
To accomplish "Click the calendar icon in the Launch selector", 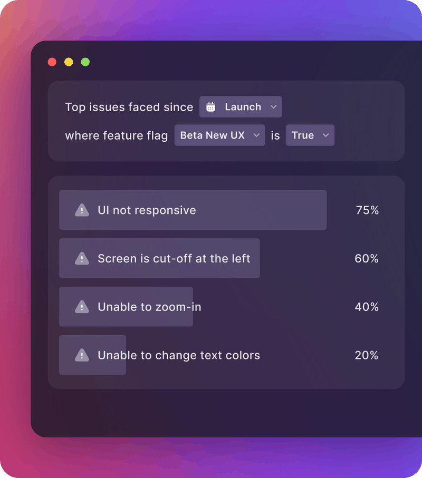I will click(210, 106).
